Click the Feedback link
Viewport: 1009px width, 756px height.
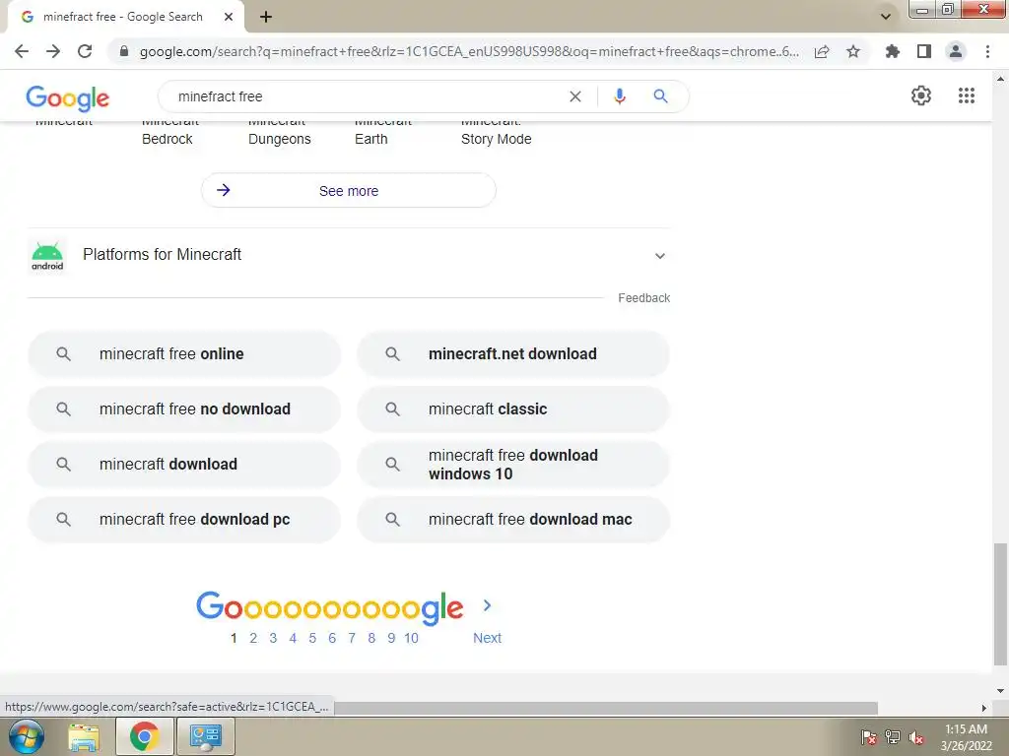644,297
